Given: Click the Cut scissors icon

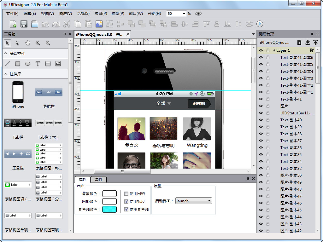Looking at the screenshot, I should click(67, 24).
